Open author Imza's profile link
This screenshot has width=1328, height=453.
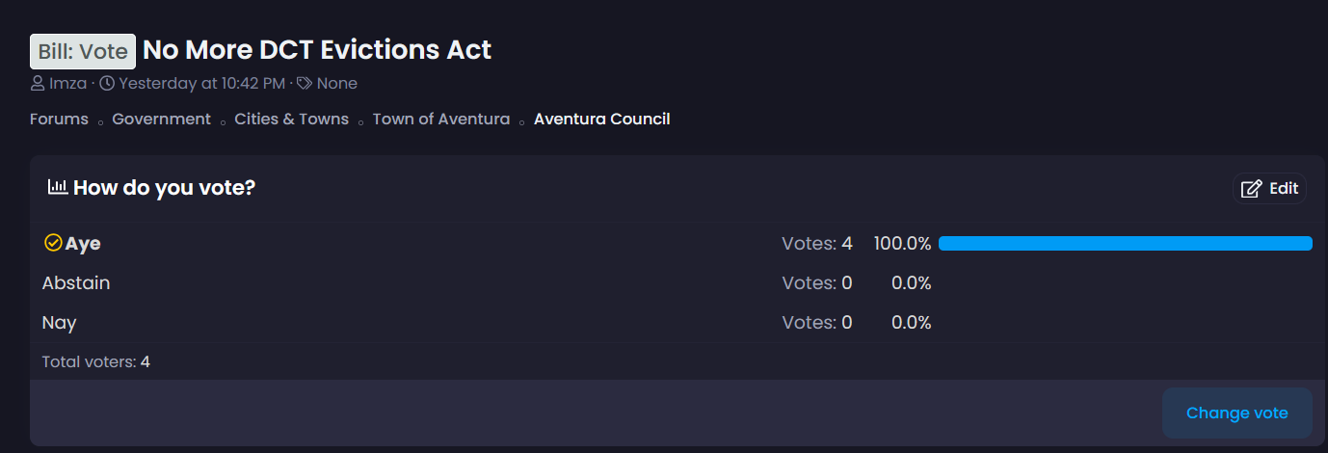click(x=66, y=84)
